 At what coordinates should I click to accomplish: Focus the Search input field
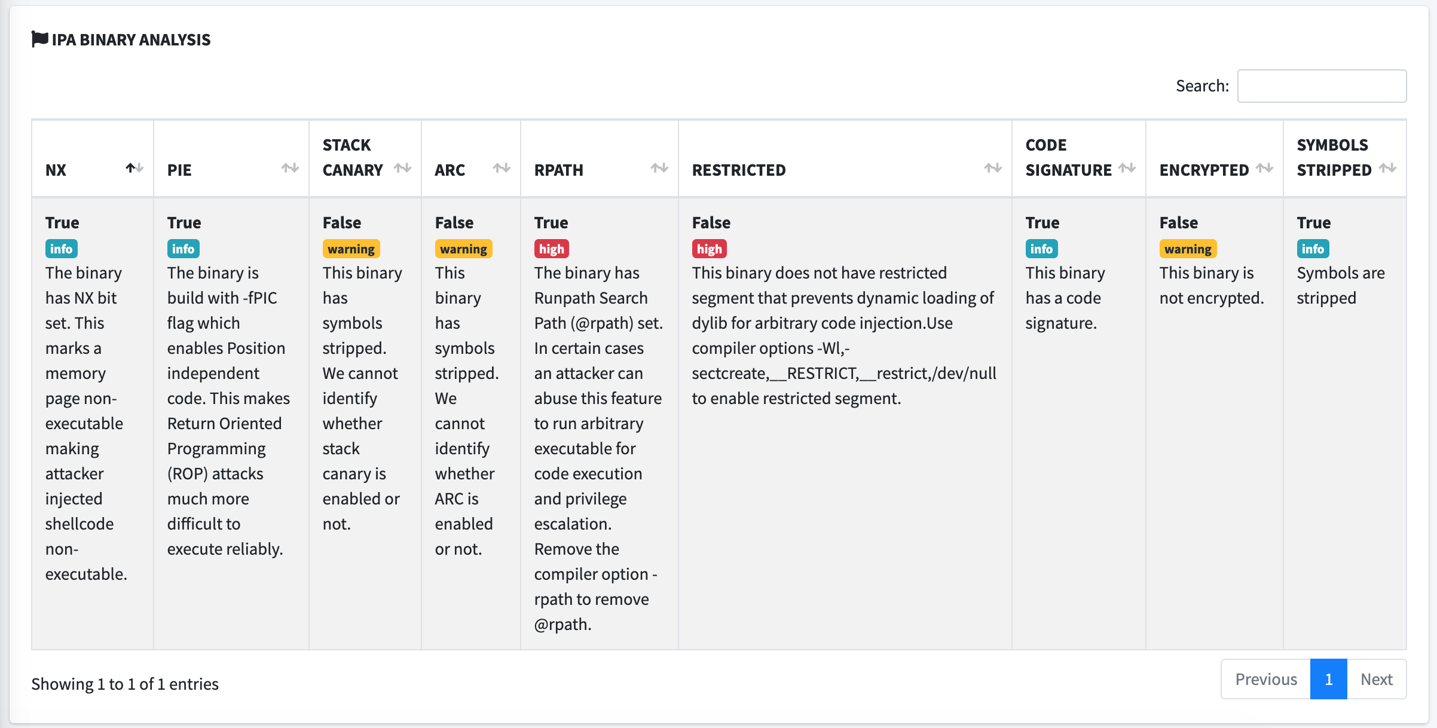click(x=1321, y=86)
